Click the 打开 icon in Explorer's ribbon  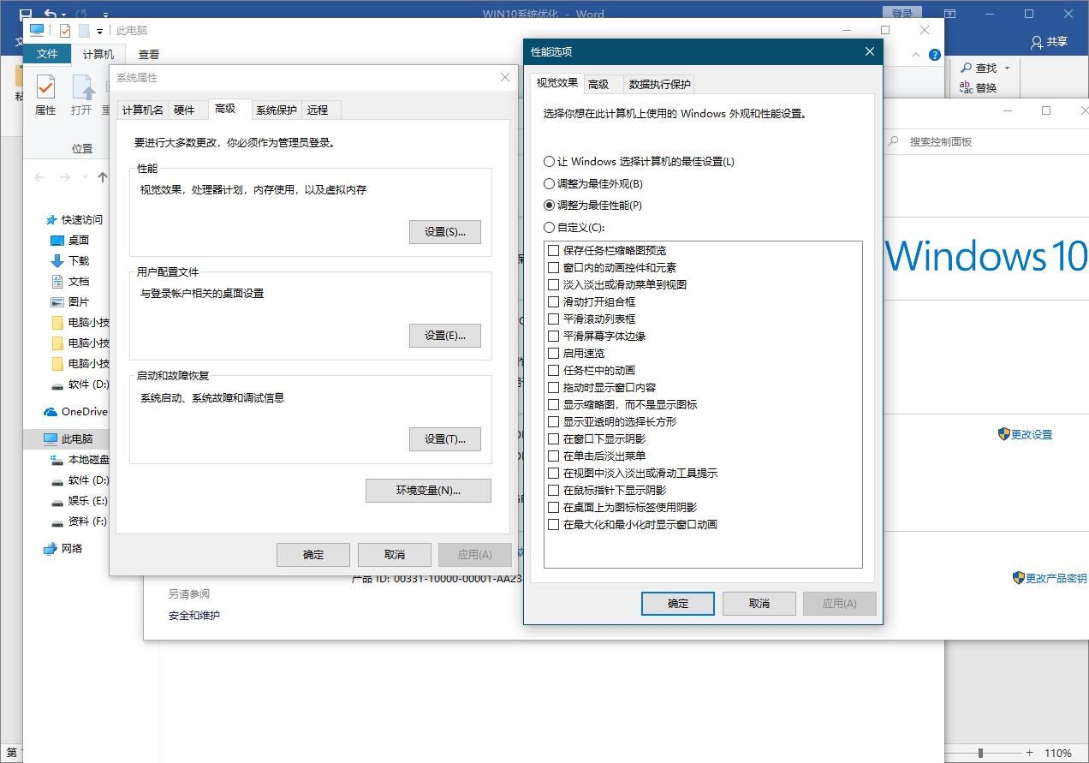(82, 86)
